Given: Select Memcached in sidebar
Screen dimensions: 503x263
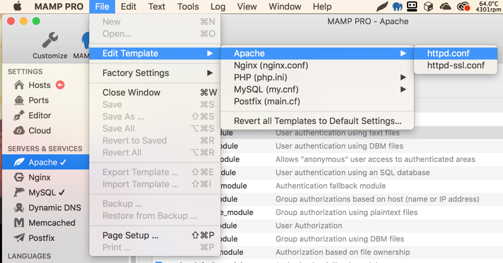Looking at the screenshot, I should (x=52, y=223).
